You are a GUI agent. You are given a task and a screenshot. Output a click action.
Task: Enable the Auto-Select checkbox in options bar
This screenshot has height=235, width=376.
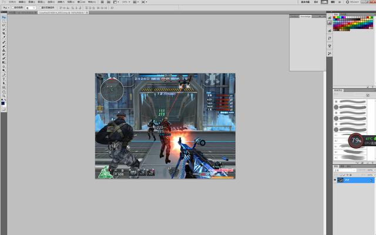pyautogui.click(x=13, y=8)
